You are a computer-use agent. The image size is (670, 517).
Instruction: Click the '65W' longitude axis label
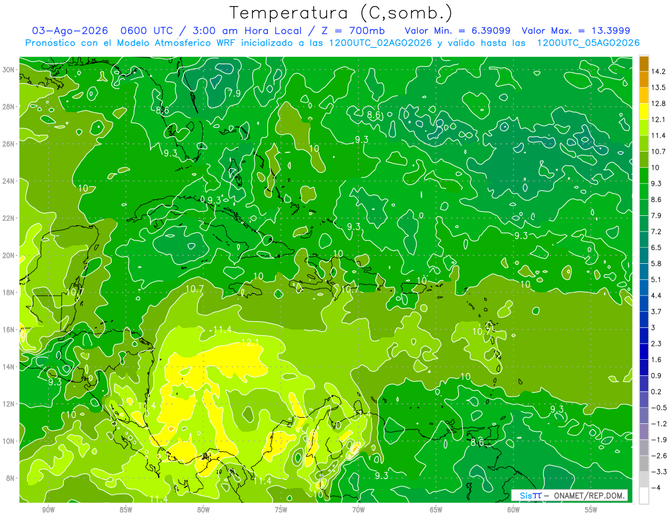[436, 510]
